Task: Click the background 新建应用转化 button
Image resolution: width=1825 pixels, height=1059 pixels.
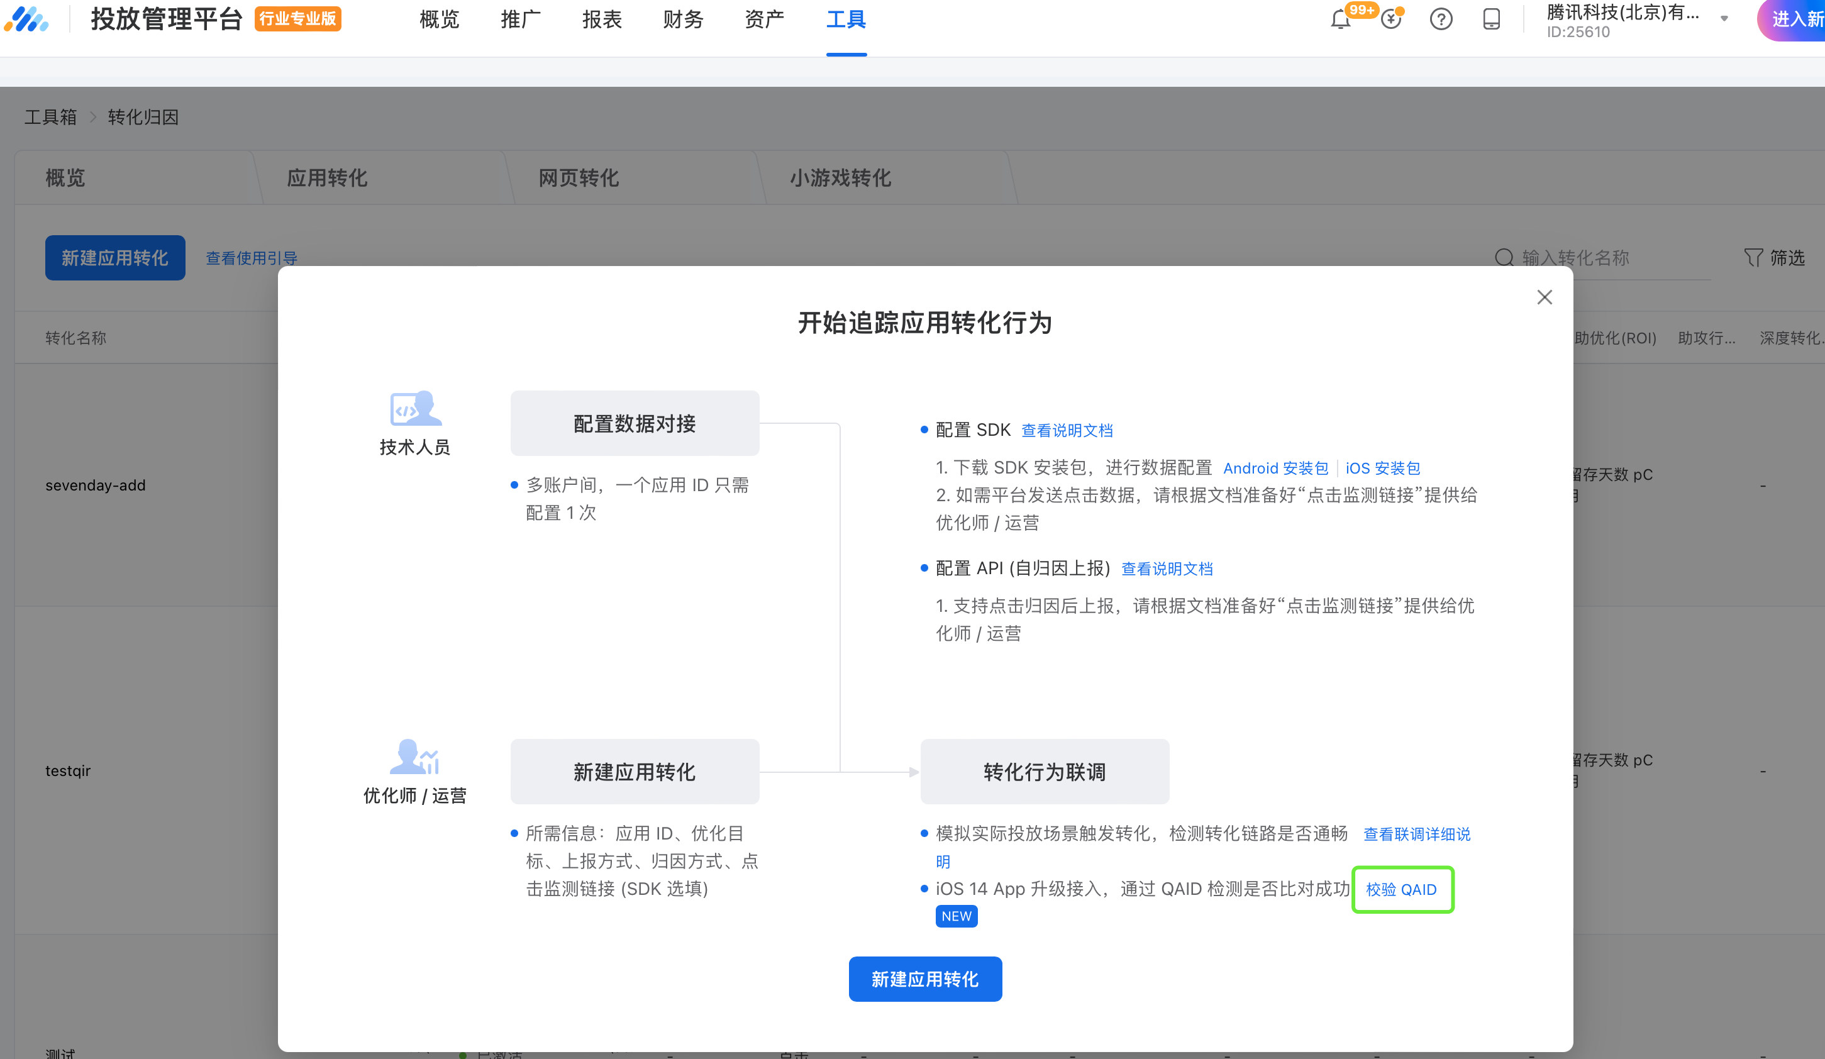Action: [115, 258]
